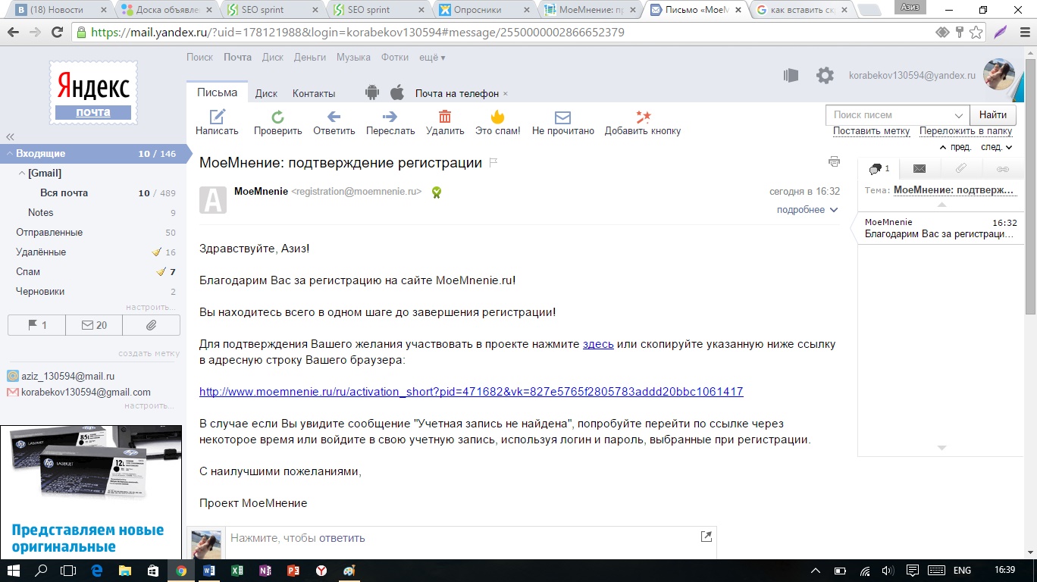
Task: Go to previous message with пред.
Action: click(956, 147)
